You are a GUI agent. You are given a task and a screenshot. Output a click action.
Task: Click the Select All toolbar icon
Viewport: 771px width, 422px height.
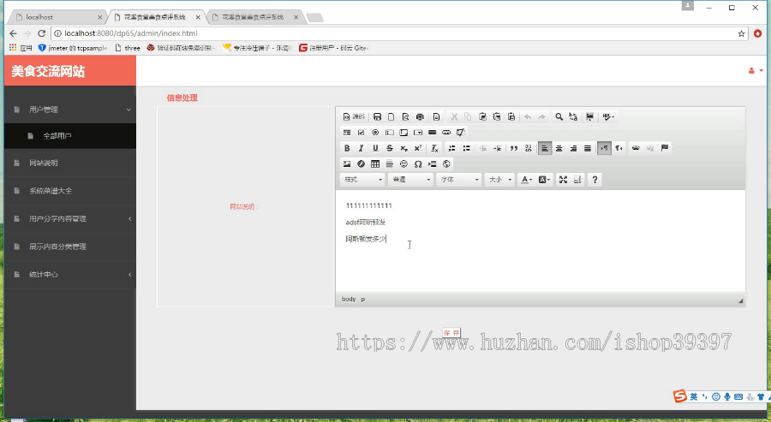[x=589, y=117]
